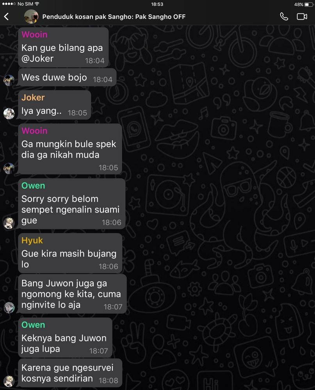Tap the yellow Hyuk sender name
Screen dimensions: 315x390
pyautogui.click(x=32, y=241)
